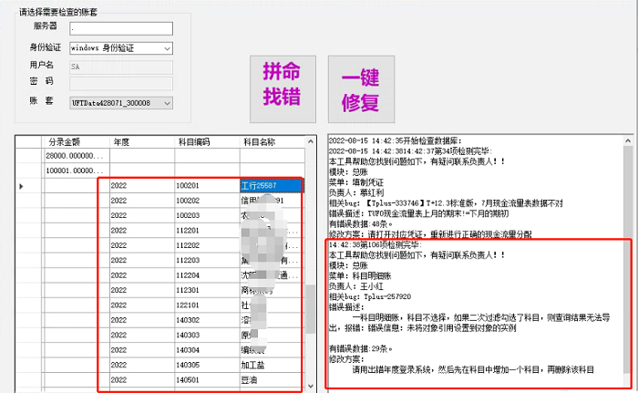
Task: Click the table scrollbar up arrow
Action: pos(311,141)
